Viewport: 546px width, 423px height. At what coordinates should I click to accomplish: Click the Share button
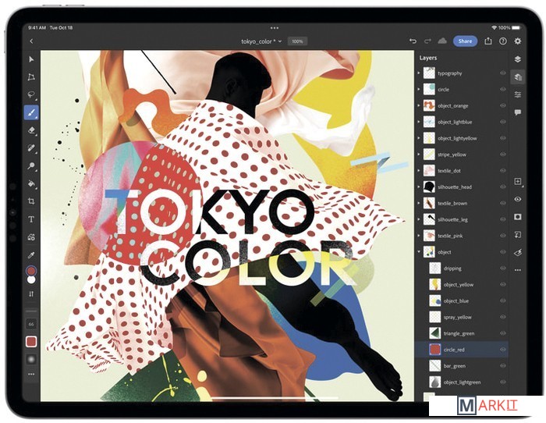465,41
